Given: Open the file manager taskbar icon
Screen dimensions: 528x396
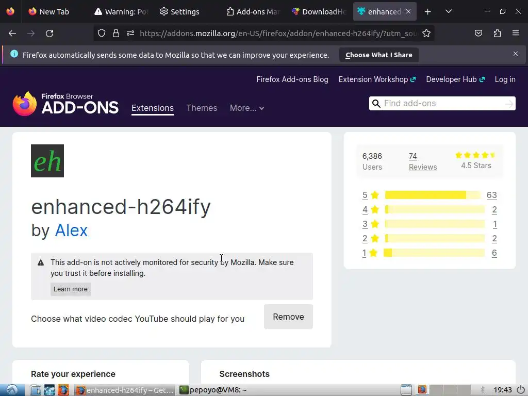Looking at the screenshot, I should (36, 390).
